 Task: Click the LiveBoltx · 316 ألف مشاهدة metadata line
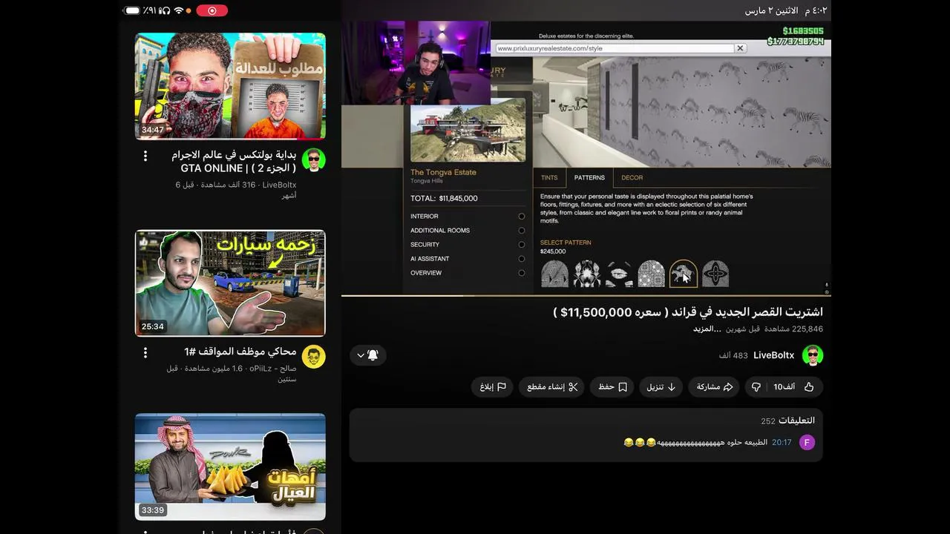click(236, 190)
